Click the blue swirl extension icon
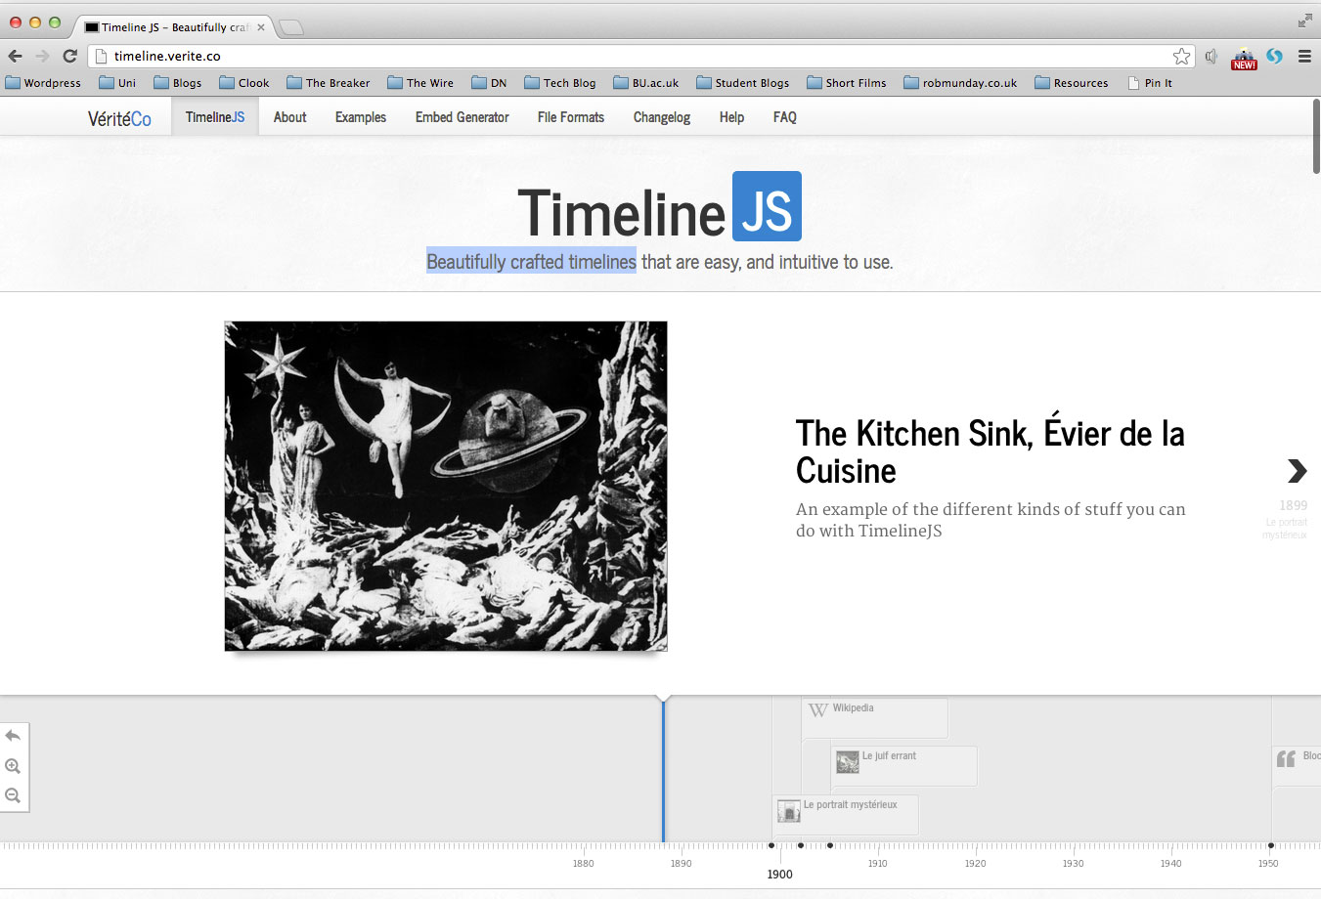This screenshot has height=899, width=1321. pyautogui.click(x=1274, y=56)
